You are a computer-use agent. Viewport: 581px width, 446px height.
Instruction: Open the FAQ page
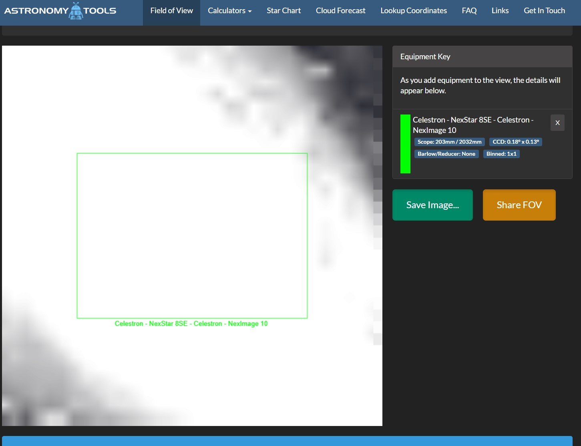[x=469, y=11]
